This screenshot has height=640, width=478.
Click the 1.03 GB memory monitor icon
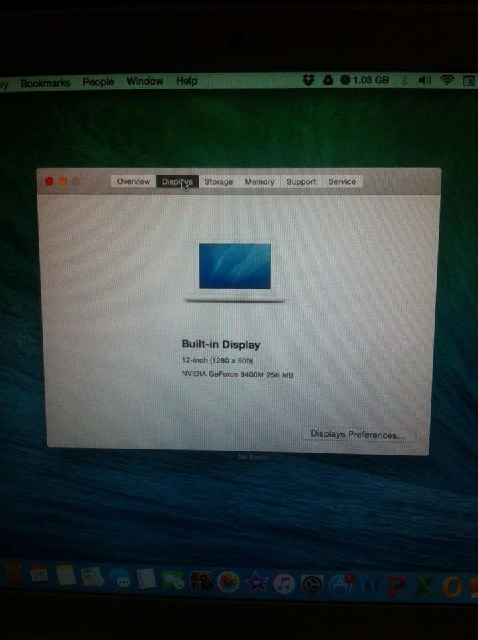pyautogui.click(x=364, y=80)
